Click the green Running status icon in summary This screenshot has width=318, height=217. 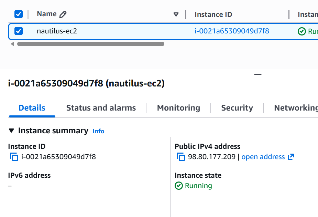point(179,186)
